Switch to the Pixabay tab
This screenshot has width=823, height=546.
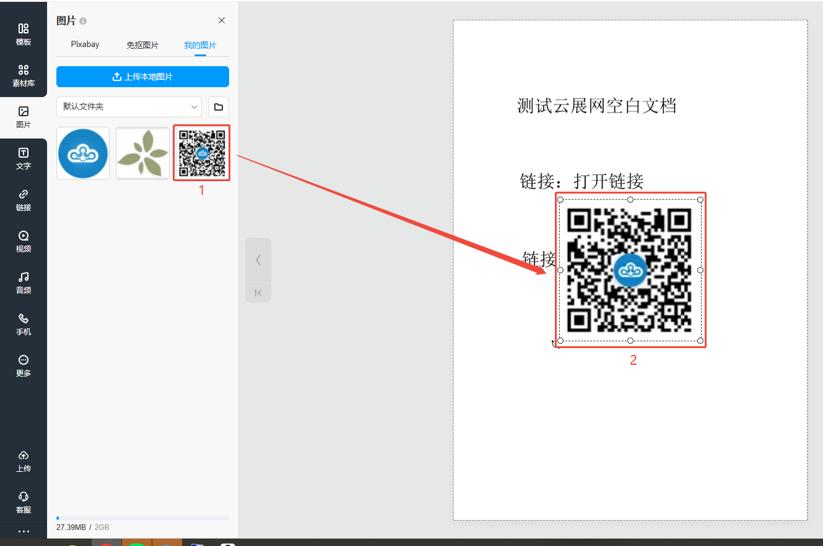point(85,45)
